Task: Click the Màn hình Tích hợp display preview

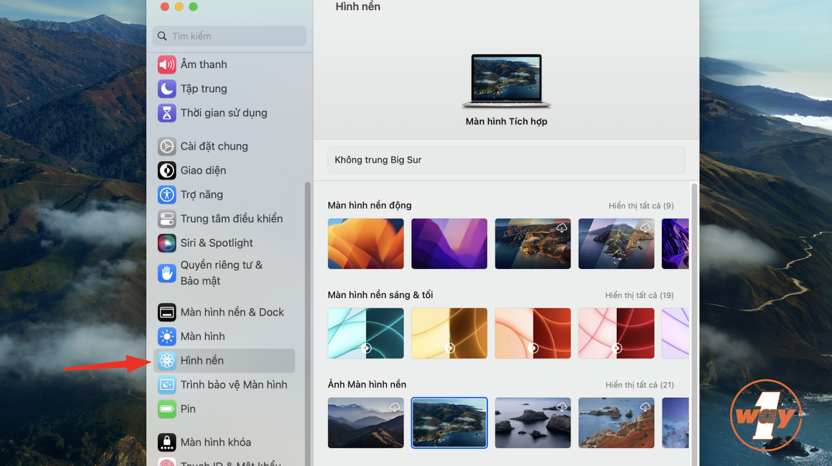Action: [506, 81]
